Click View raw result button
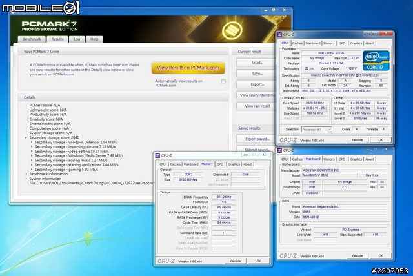The height and width of the screenshot is (276, 413). pos(257,106)
